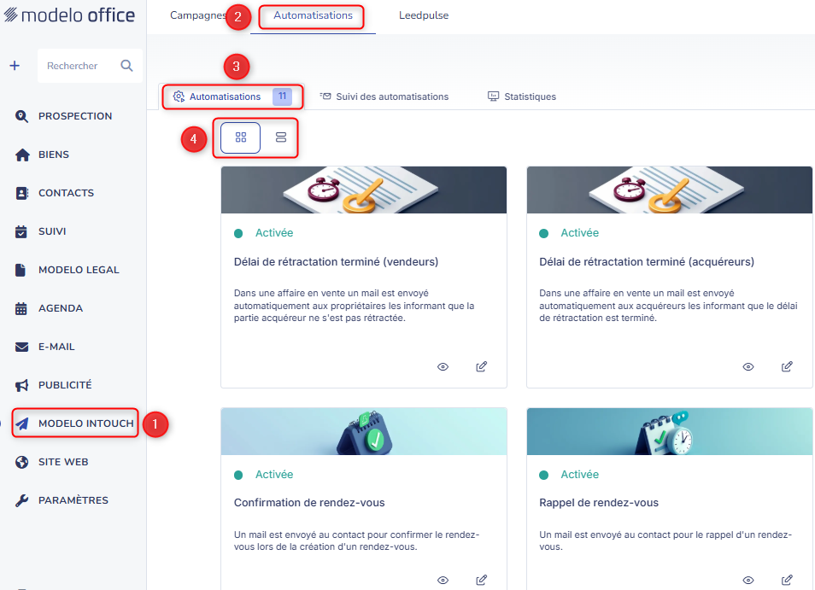Open Modelo Legal from the sidebar
Viewport: 815px width, 590px height.
78,270
